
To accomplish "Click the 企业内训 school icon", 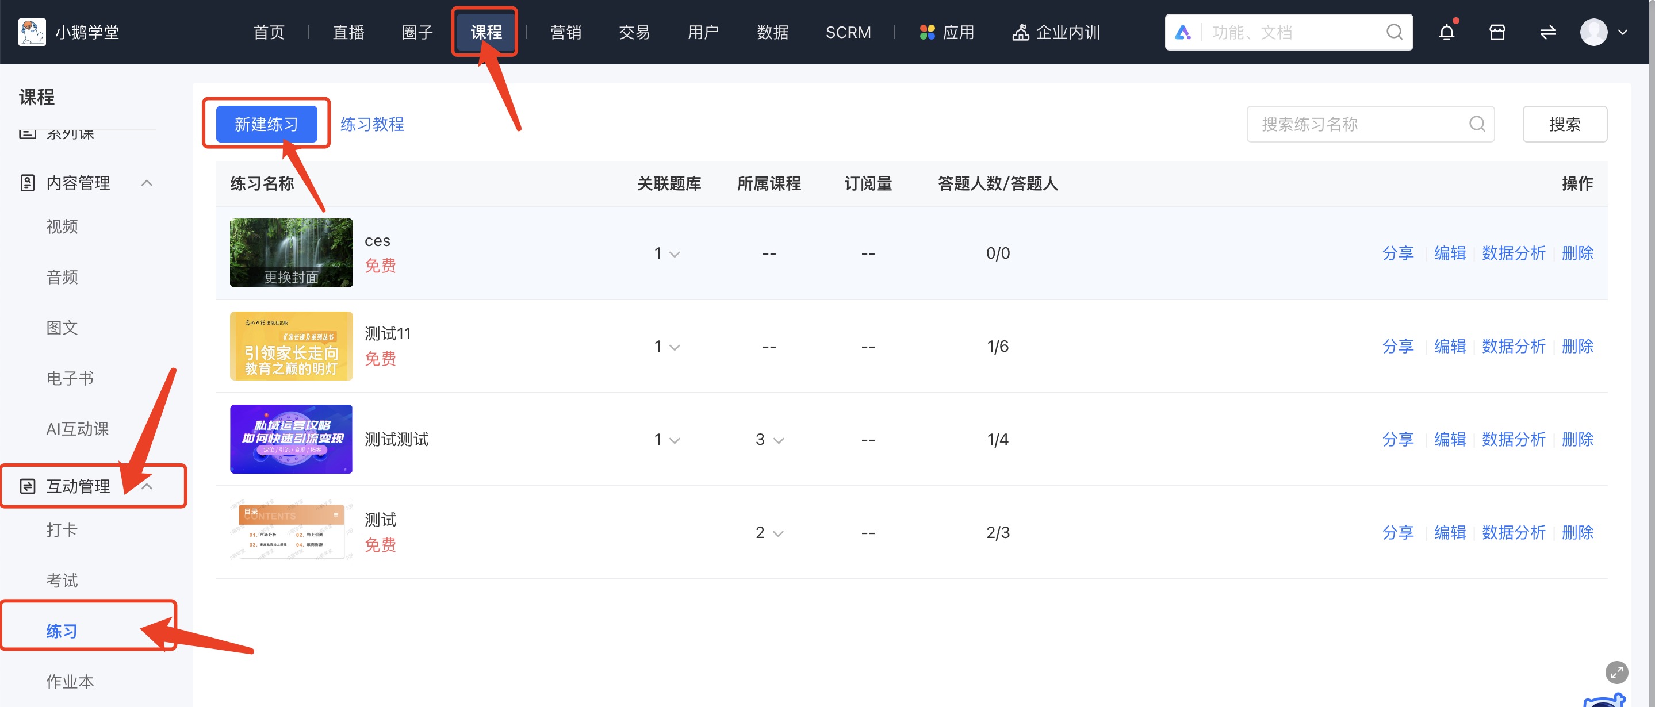I will pos(1021,32).
